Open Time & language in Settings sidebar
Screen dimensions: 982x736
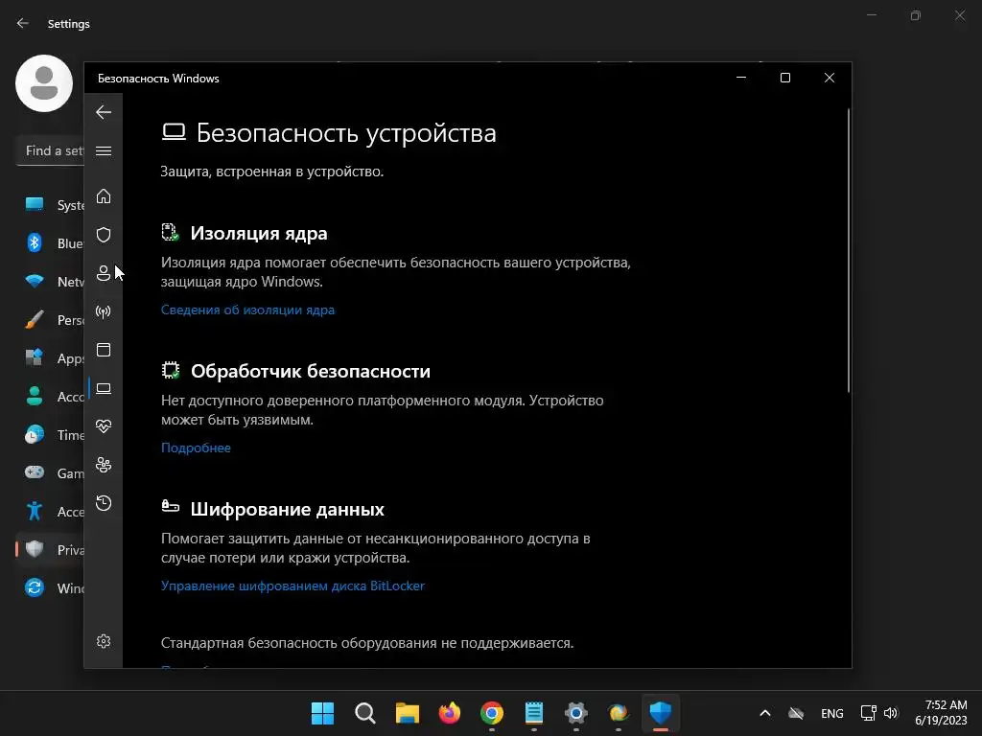coord(50,435)
